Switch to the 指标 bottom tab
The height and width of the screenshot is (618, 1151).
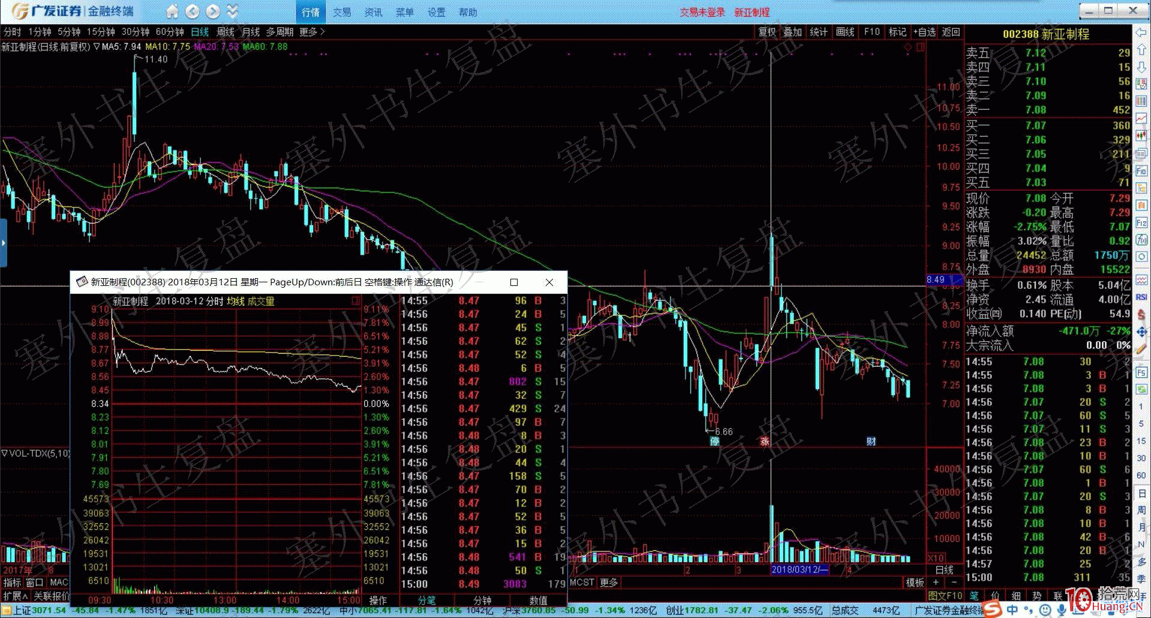click(x=12, y=583)
